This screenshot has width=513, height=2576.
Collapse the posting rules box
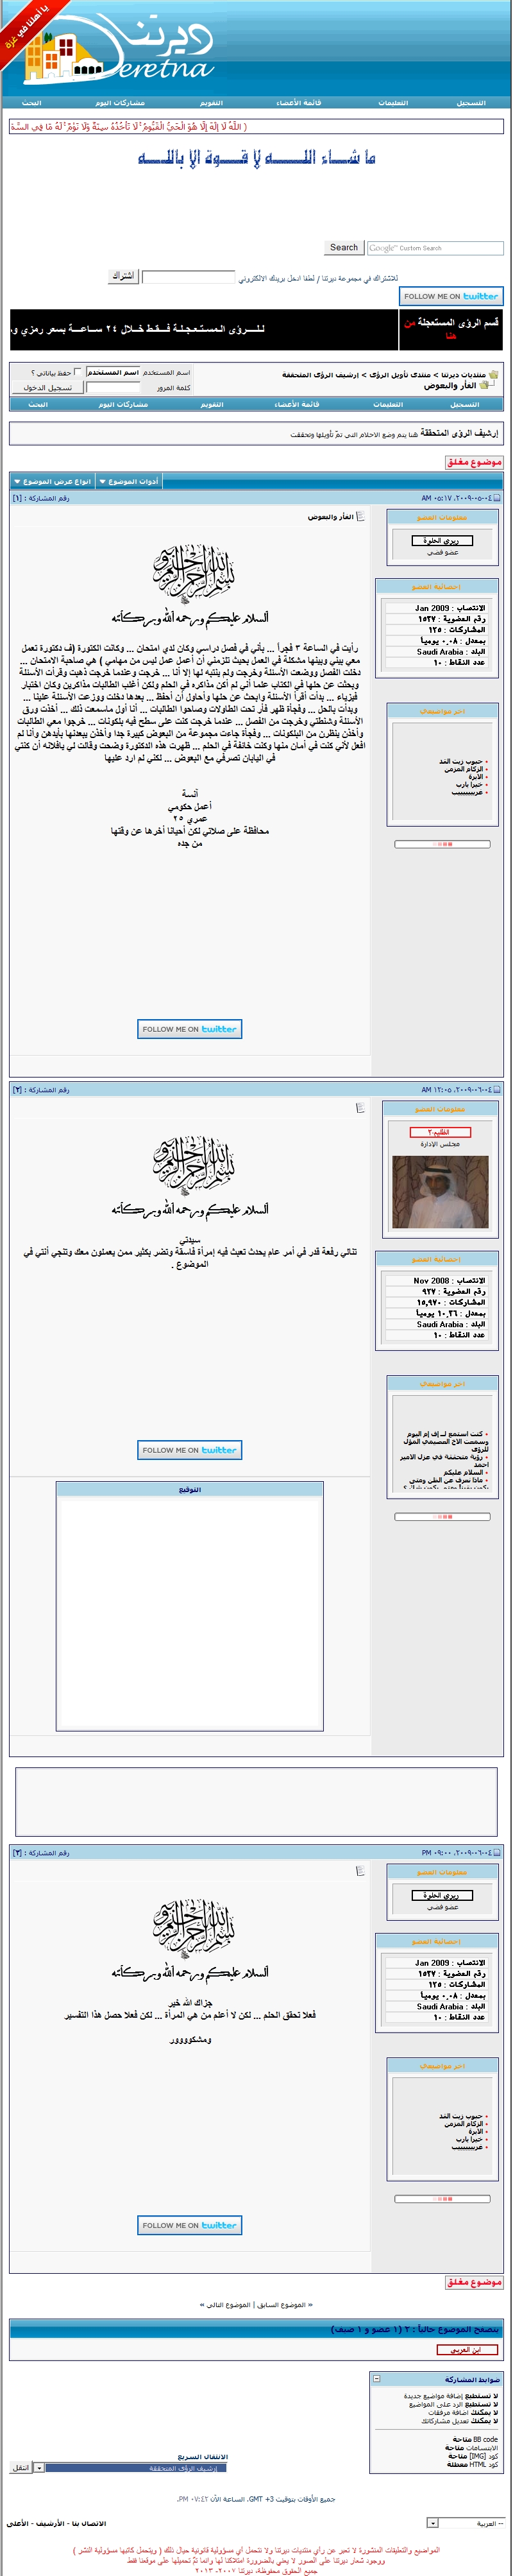point(377,2378)
